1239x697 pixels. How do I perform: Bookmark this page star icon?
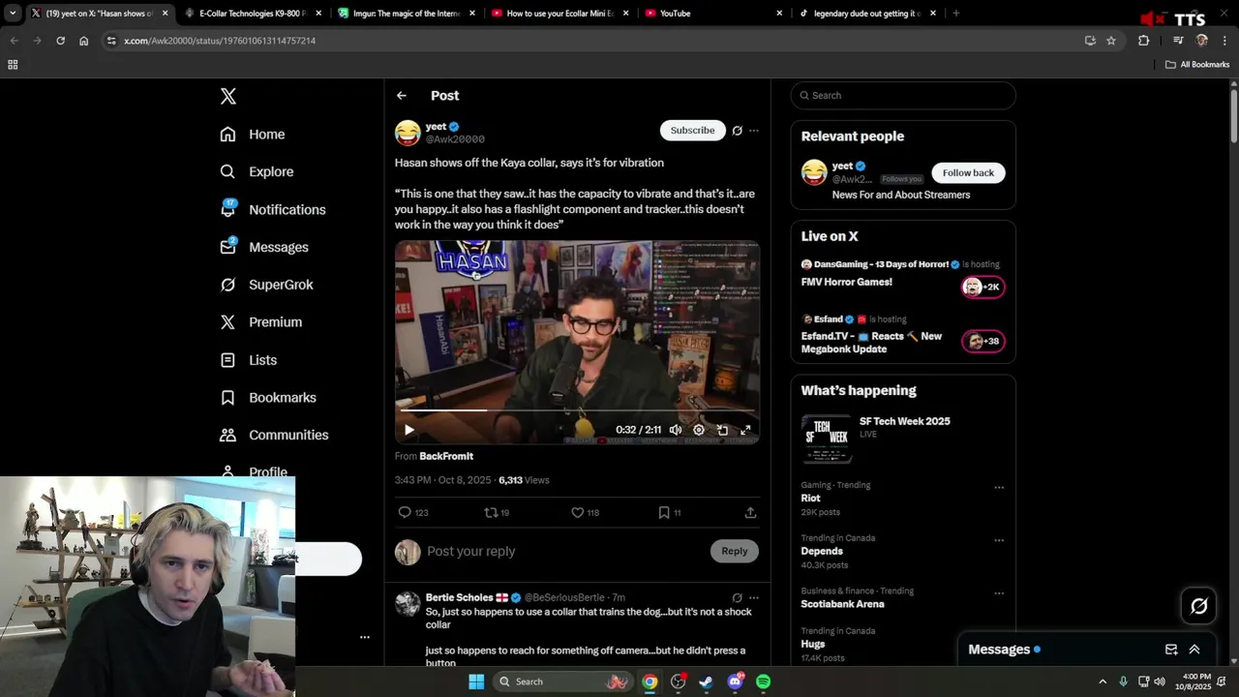(1111, 41)
